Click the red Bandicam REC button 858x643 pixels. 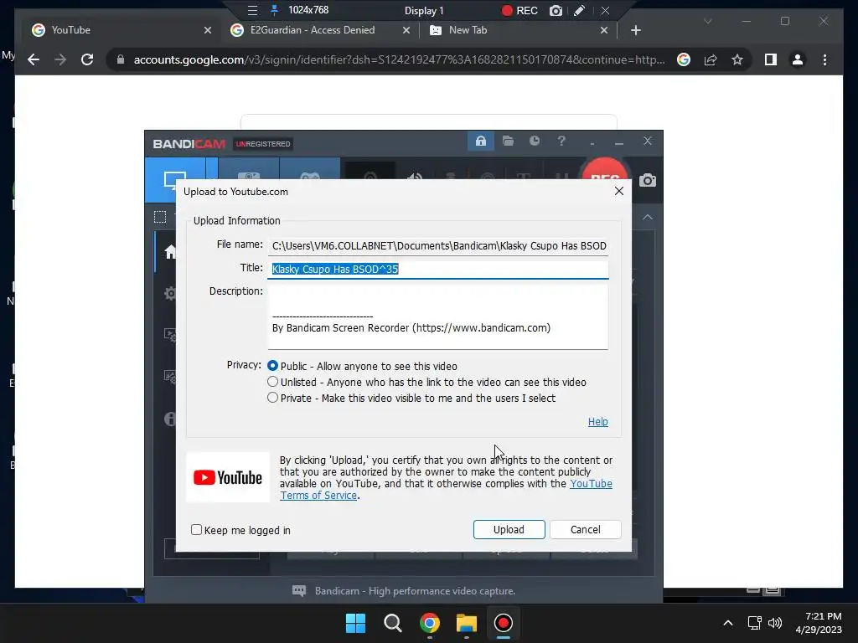(605, 171)
